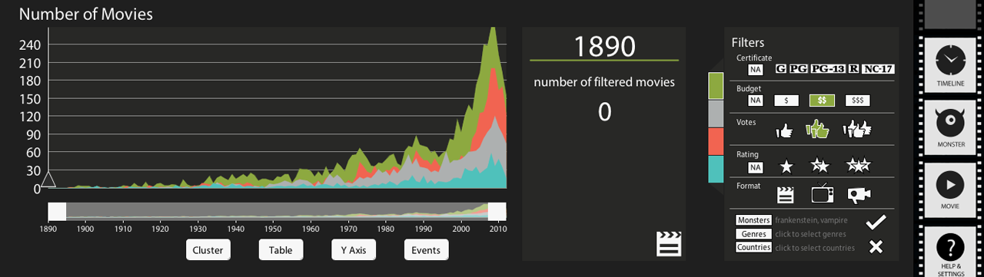This screenshot has height=277, width=984.
Task: Open the Movie play view
Action: click(x=951, y=190)
